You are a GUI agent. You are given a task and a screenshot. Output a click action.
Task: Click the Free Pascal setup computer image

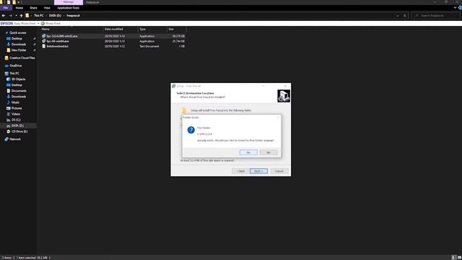pyautogui.click(x=284, y=96)
